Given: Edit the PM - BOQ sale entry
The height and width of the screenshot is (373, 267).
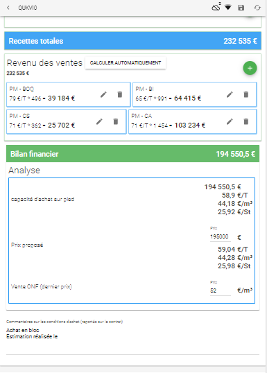Looking at the screenshot, I should coord(103,95).
